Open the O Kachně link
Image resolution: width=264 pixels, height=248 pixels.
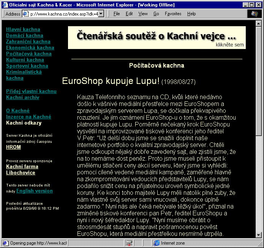pyautogui.click(x=18, y=111)
